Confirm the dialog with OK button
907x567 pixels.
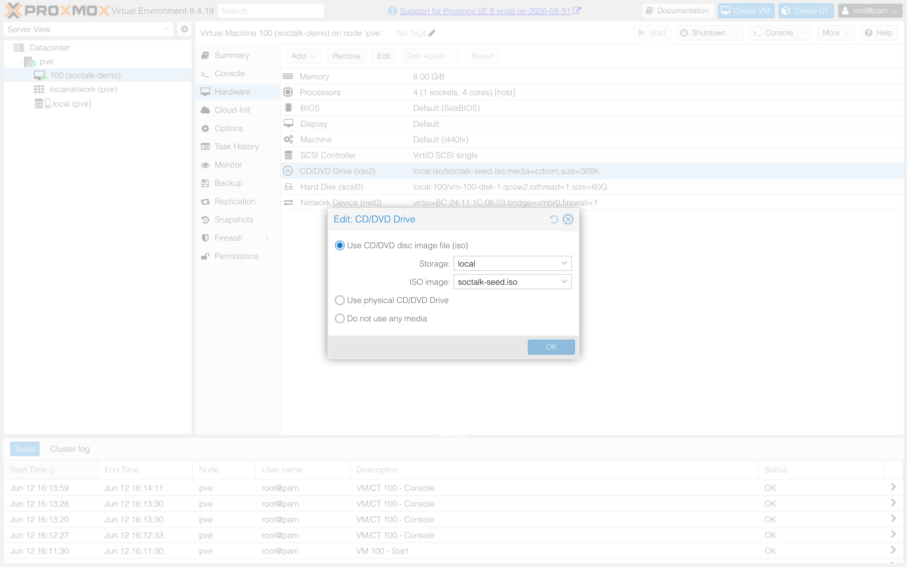point(551,347)
